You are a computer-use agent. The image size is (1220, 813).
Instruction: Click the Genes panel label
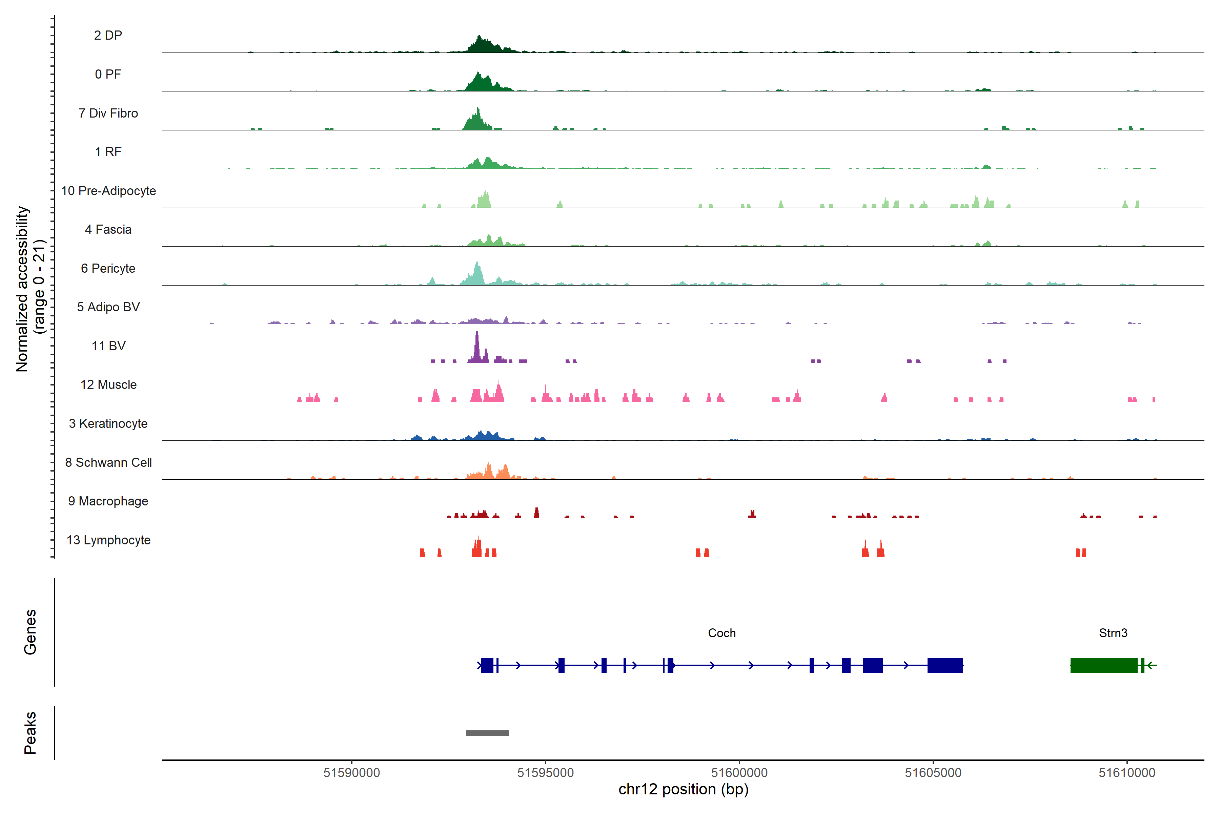(30, 632)
